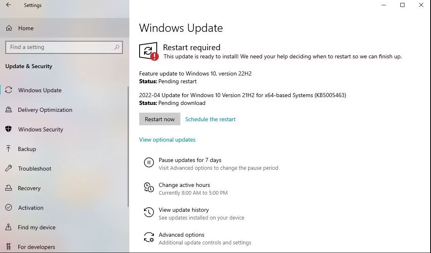This screenshot has width=431, height=253.
Task: Click the Pause updates pause icon
Action: [x=149, y=162]
